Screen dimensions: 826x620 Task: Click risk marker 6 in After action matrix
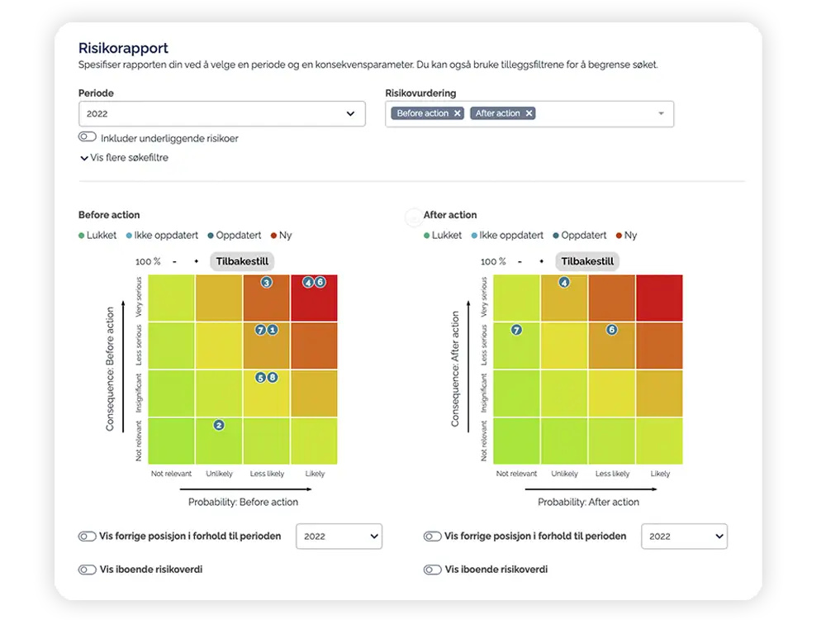[x=611, y=330]
